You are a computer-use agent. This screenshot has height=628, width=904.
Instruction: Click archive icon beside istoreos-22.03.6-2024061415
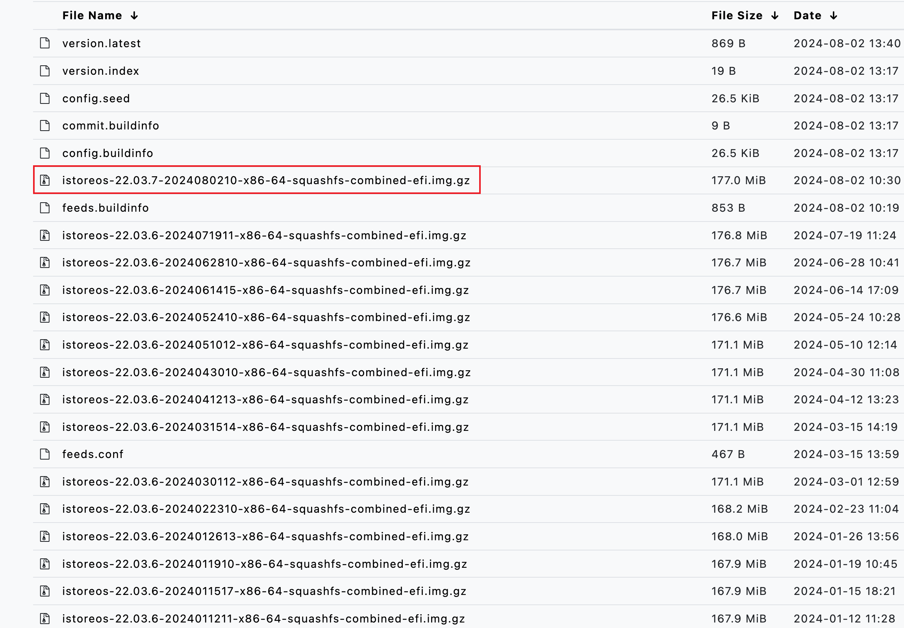pos(45,290)
